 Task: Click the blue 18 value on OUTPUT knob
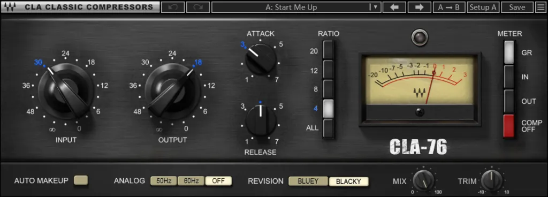click(198, 63)
